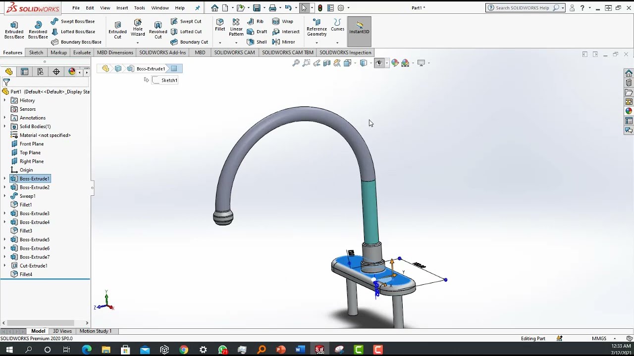The height and width of the screenshot is (356, 634).
Task: Expand the Sweep1 feature
Action: 4,196
